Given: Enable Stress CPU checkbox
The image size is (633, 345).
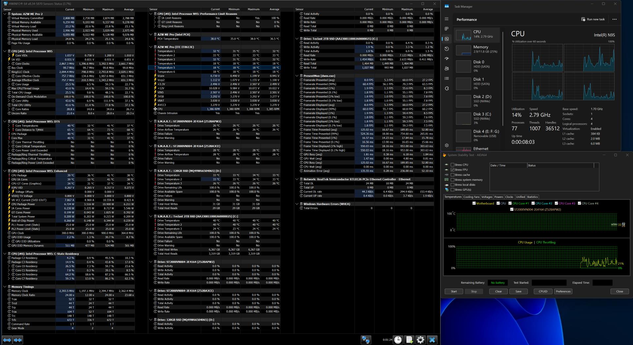Looking at the screenshot, I should coord(453,165).
